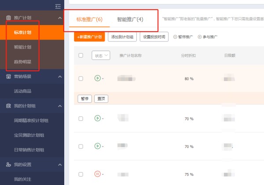The width and height of the screenshot is (264, 185).
Task: Click the 置顶 button under the first plan
Action: pyautogui.click(x=101, y=99)
